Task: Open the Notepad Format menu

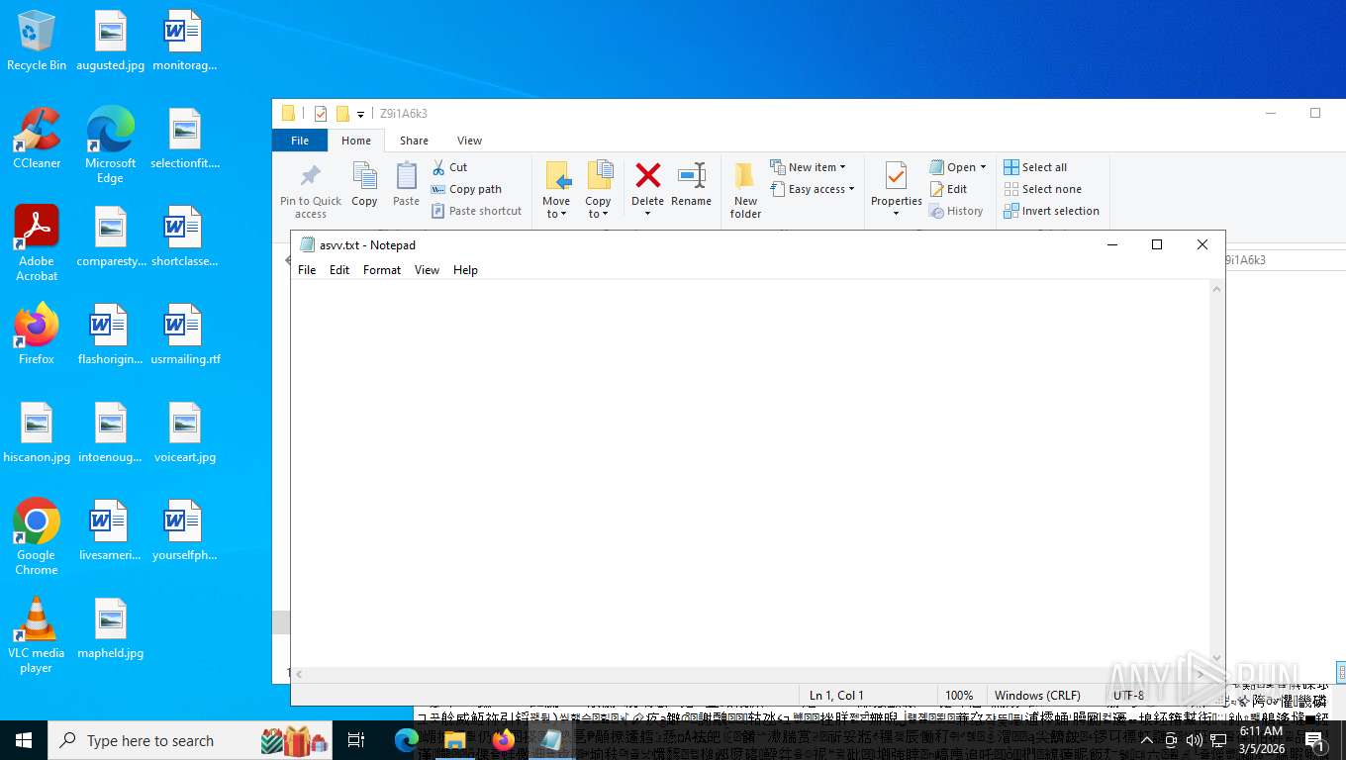Action: (382, 270)
